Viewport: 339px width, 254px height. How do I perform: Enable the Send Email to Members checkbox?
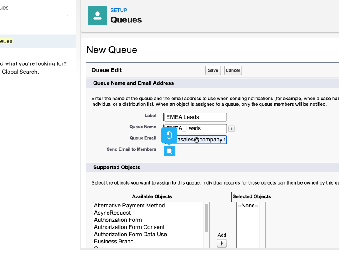click(169, 151)
